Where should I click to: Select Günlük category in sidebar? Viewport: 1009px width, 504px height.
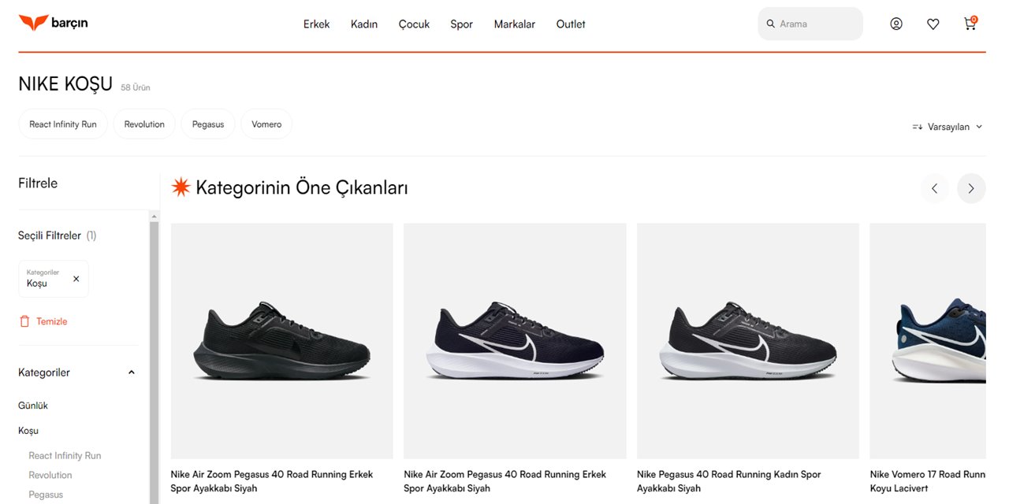(33, 406)
